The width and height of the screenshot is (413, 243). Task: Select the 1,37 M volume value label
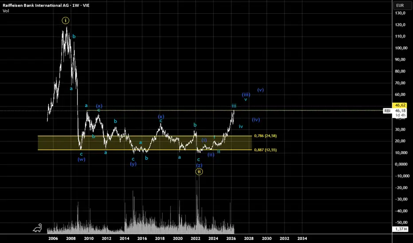pyautogui.click(x=401, y=229)
